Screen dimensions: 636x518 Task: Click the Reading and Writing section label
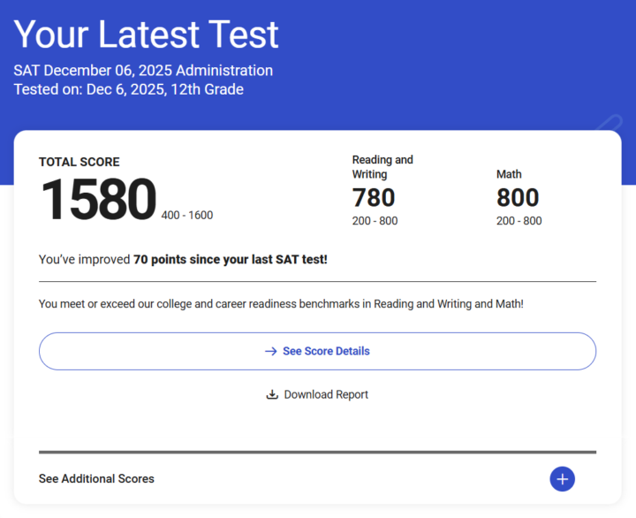click(382, 167)
